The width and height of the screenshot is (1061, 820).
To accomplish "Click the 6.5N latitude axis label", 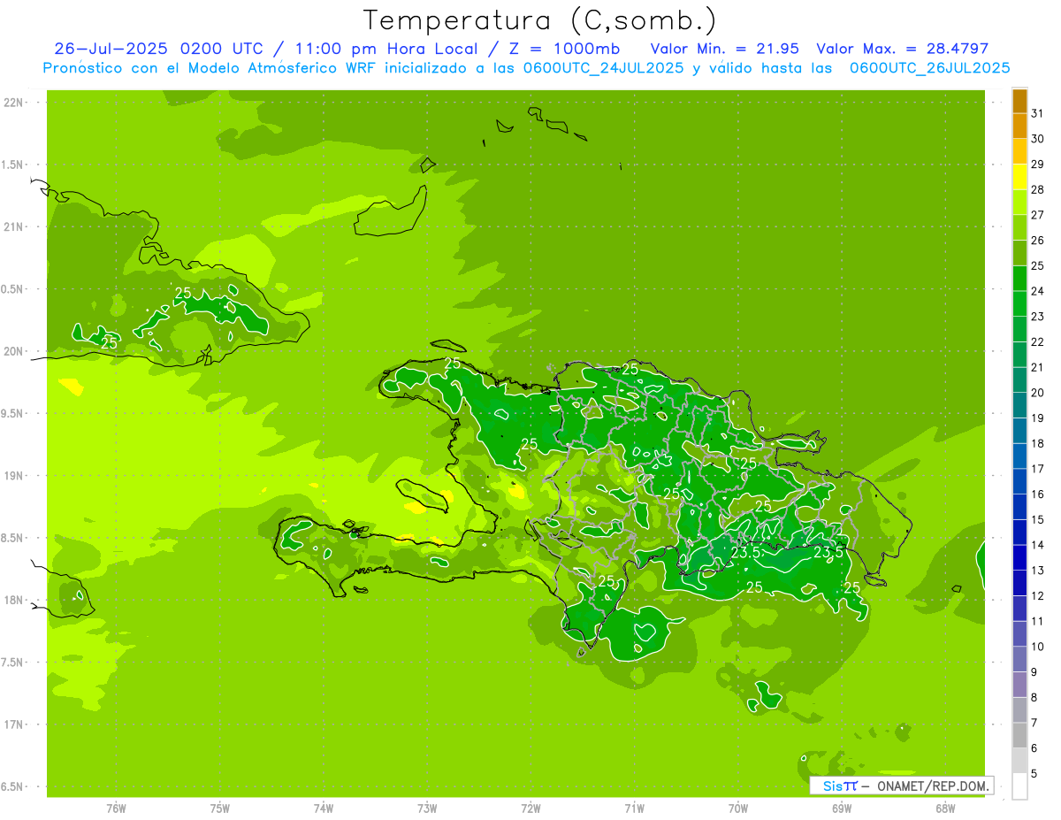I will click(12, 787).
